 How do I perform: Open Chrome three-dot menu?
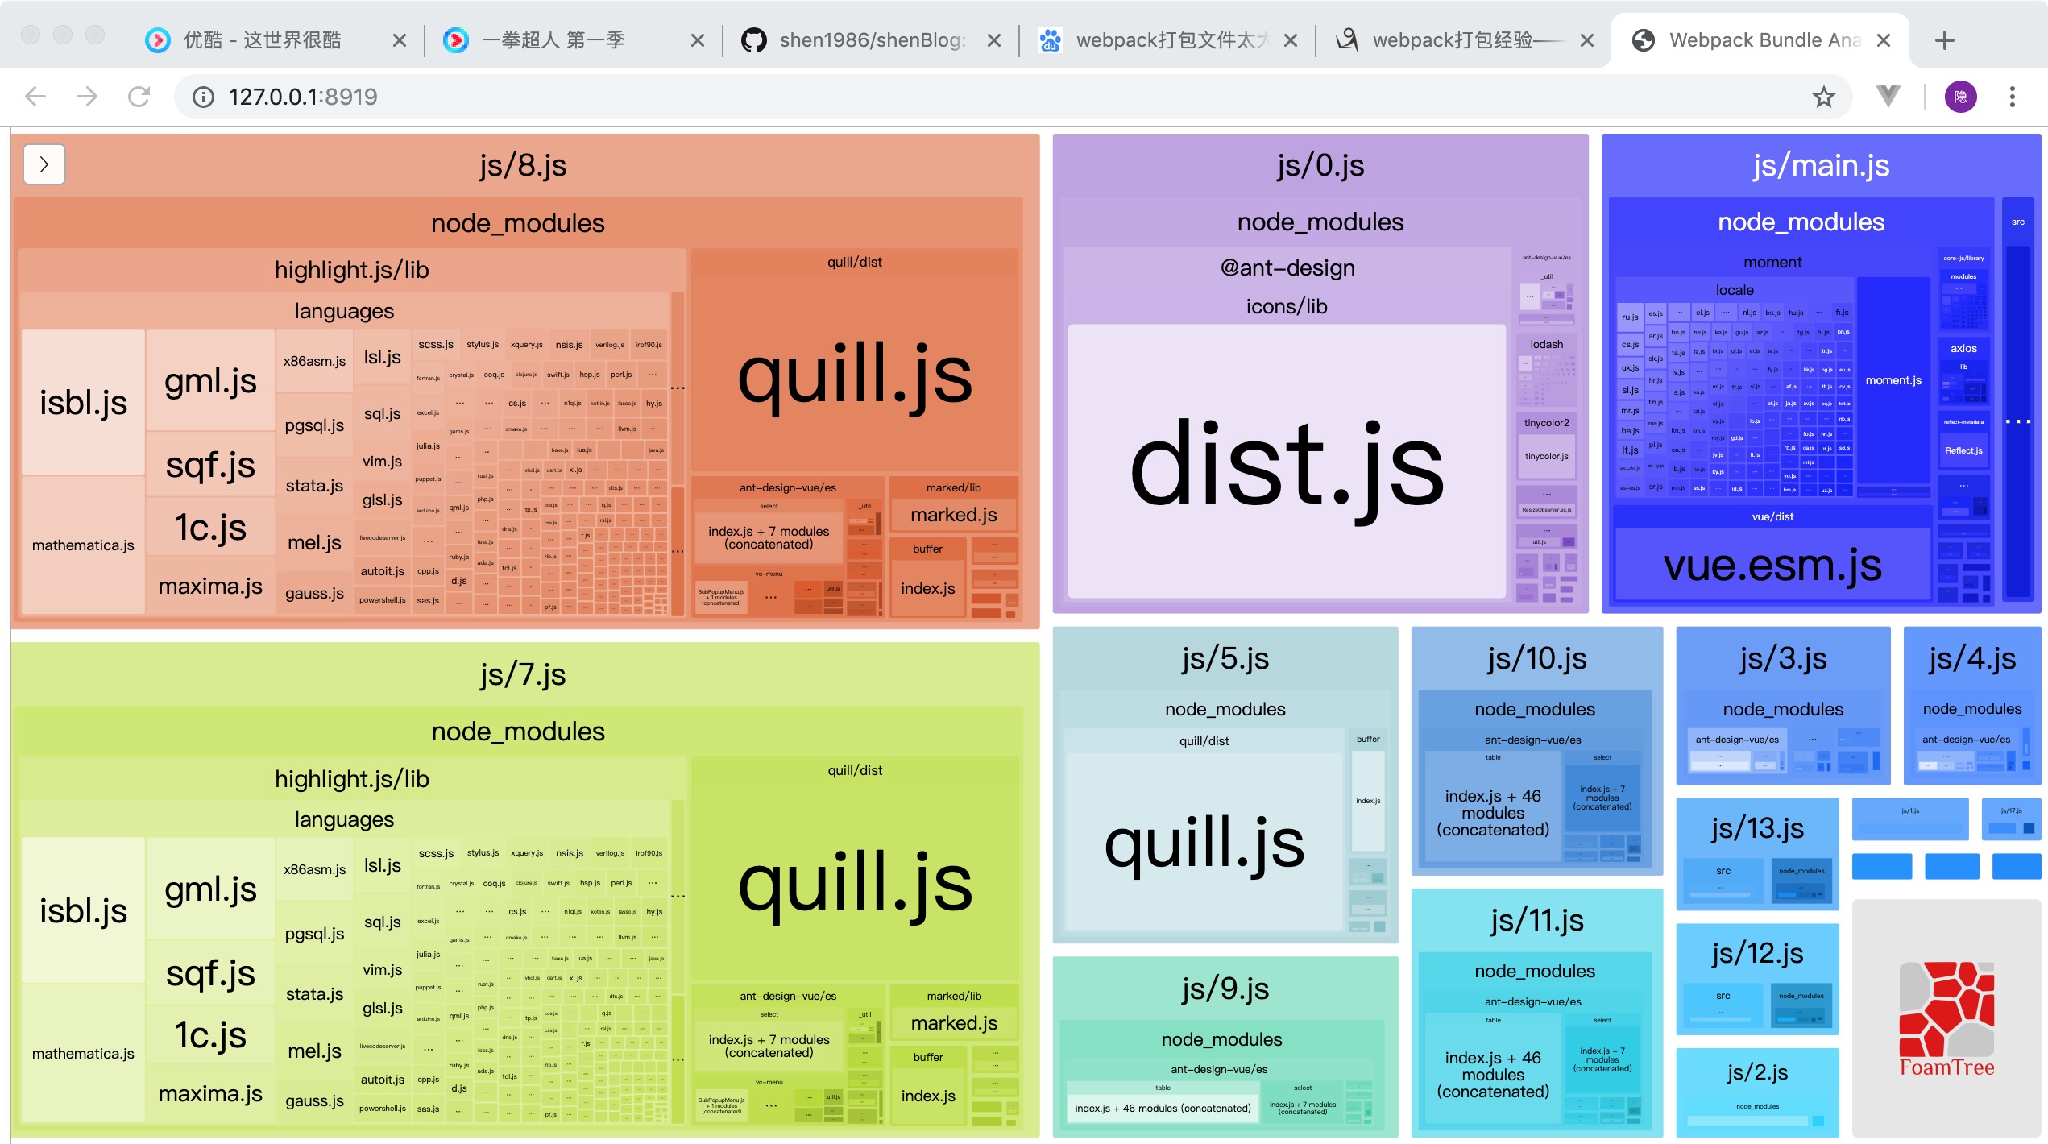coord(2012,97)
